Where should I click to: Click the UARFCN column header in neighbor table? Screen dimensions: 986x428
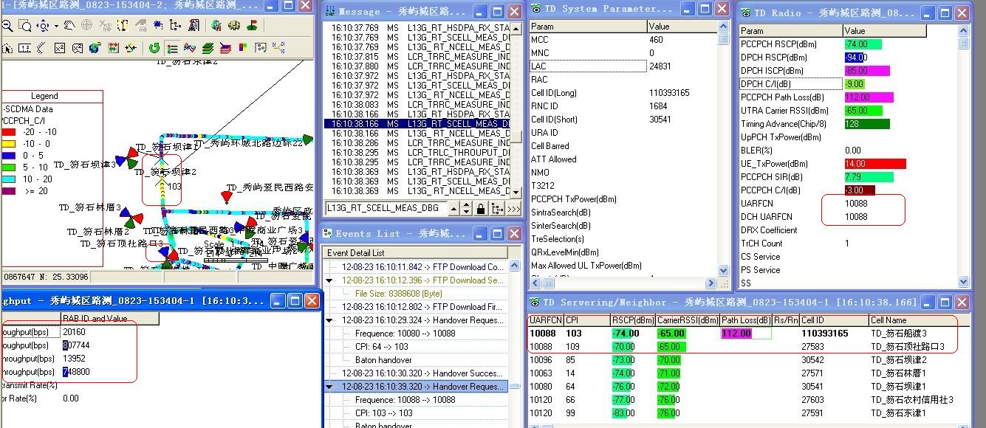point(545,320)
